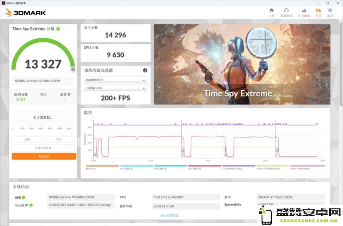The width and height of the screenshot is (343, 226).
Task: Click NVIDIA GeForce RTX 4080 SUPER under gauge
Action: coord(37,81)
